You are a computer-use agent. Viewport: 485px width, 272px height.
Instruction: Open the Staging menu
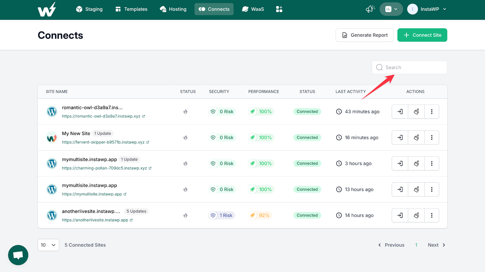[x=89, y=9]
